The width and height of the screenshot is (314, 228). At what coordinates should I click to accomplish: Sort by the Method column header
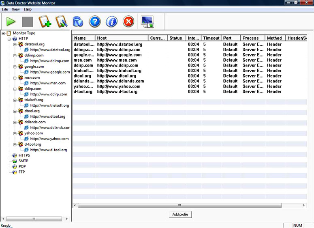(276, 38)
